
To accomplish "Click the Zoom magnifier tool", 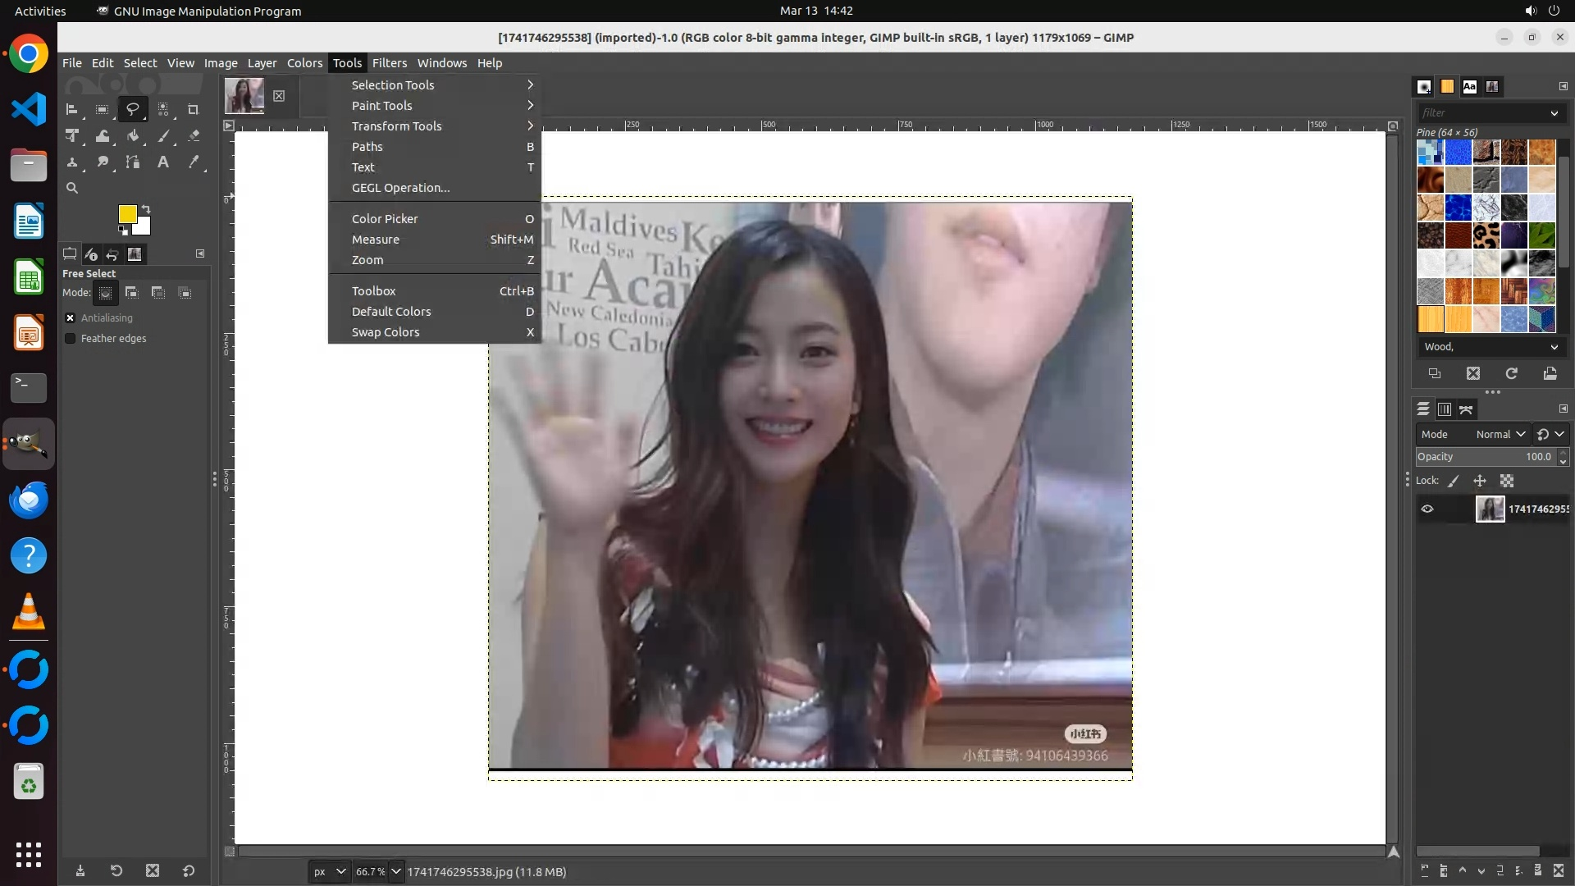I will coord(72,188).
